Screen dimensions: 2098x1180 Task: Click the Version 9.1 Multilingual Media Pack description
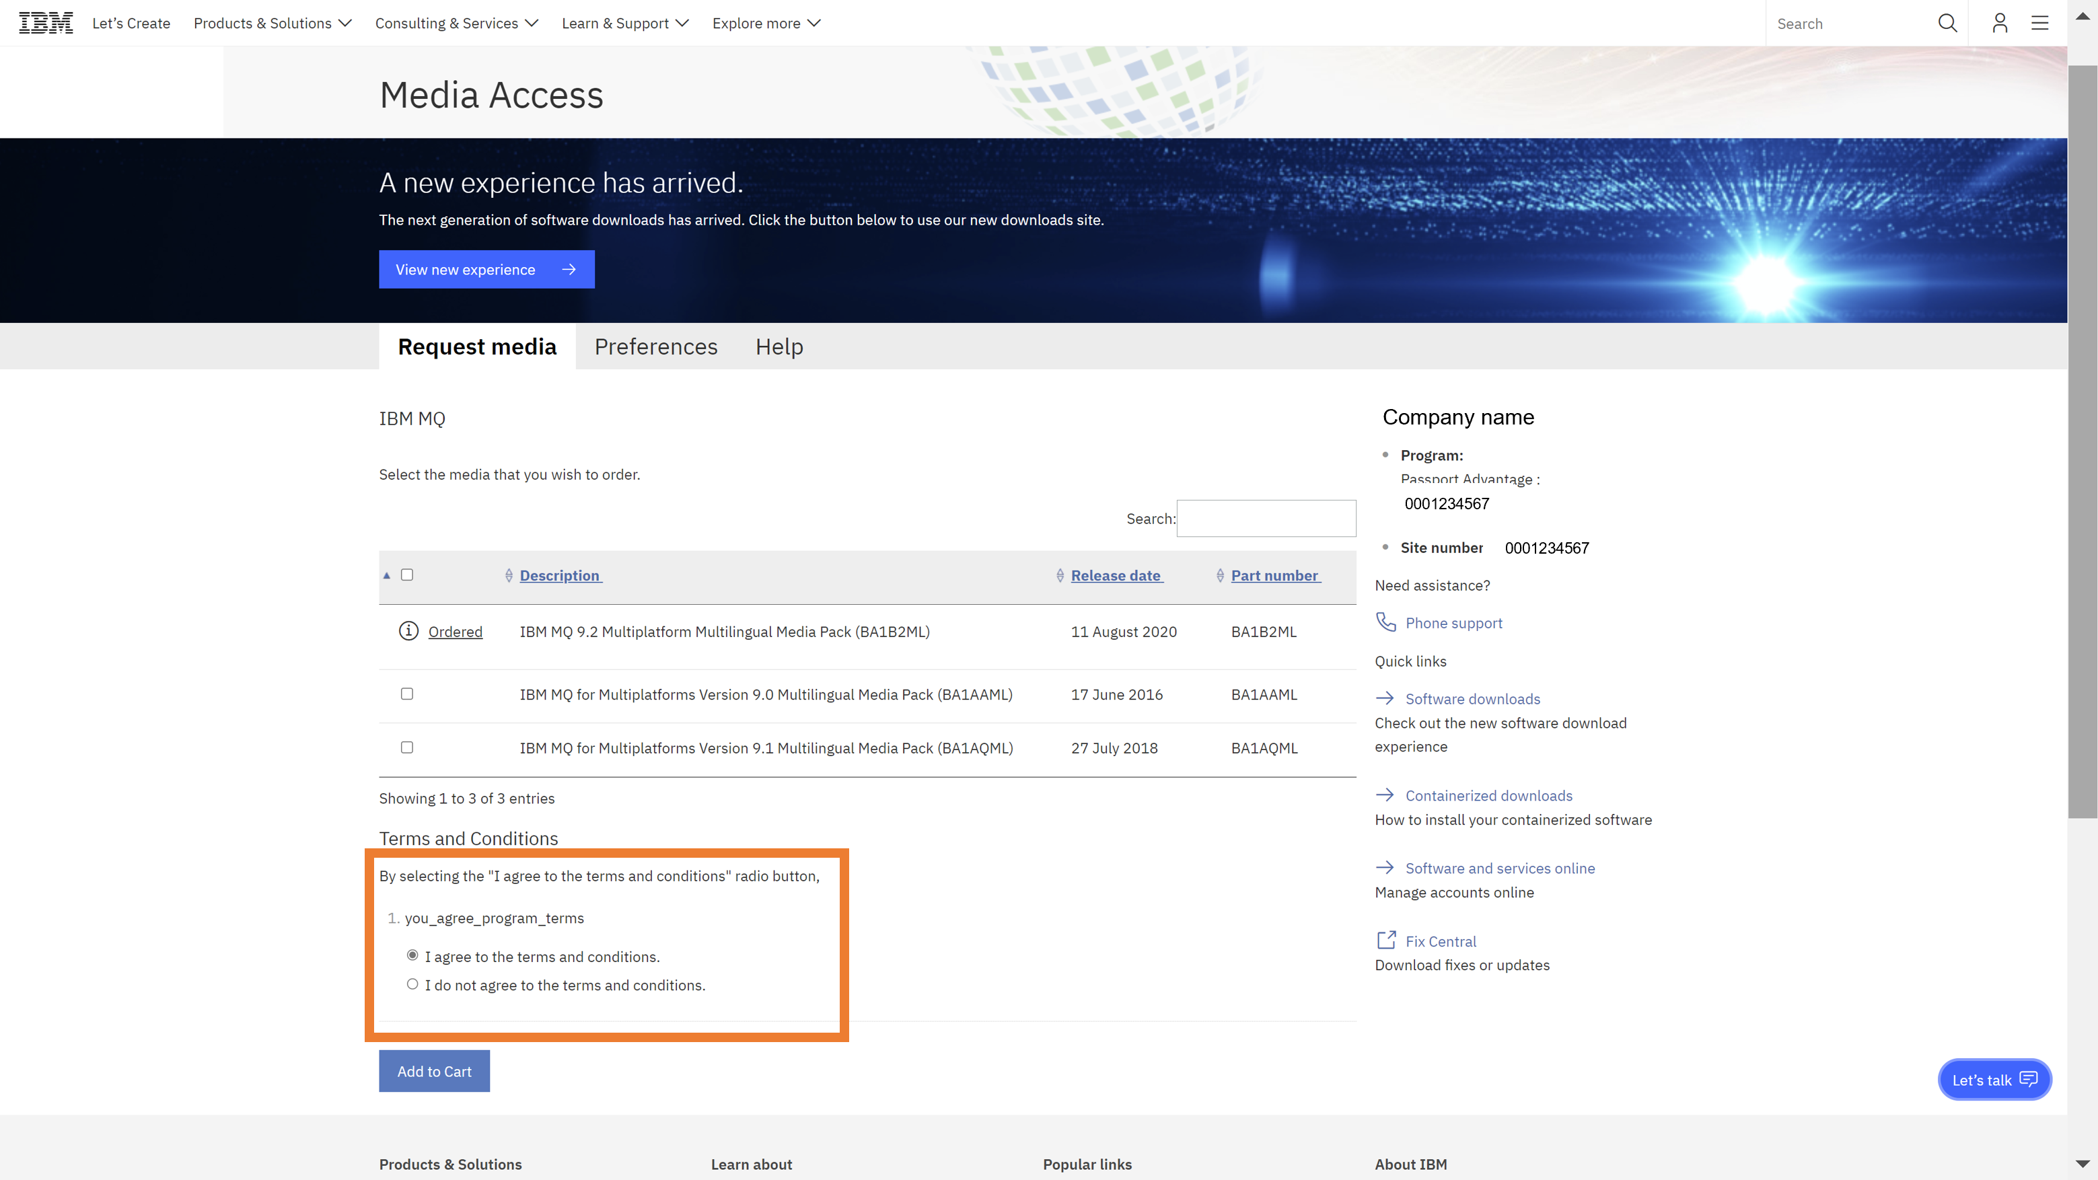(x=766, y=748)
